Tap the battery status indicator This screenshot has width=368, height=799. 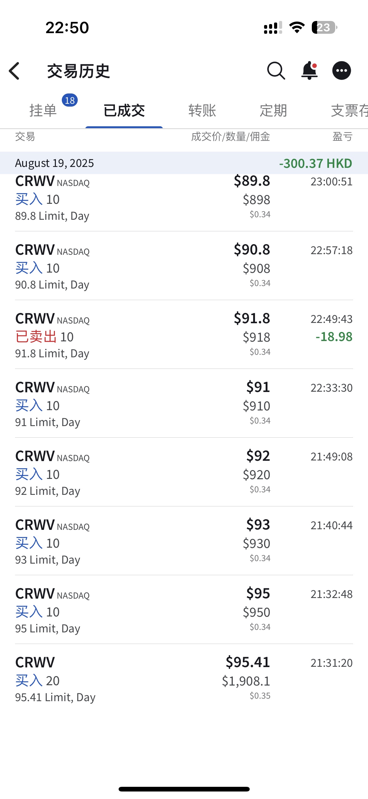324,28
